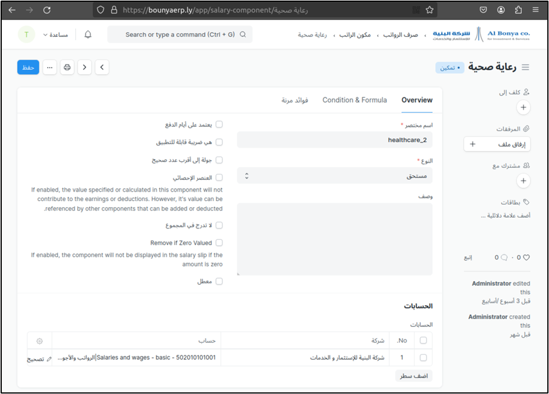Switch to the Condition & Formula tab

(354, 100)
